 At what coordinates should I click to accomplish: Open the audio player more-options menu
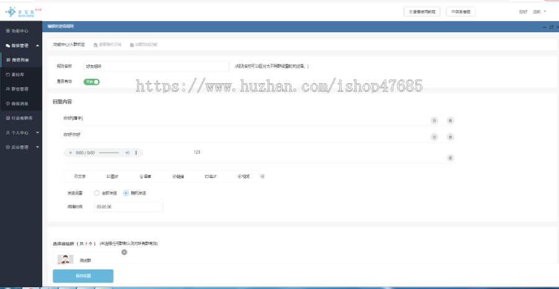136,153
